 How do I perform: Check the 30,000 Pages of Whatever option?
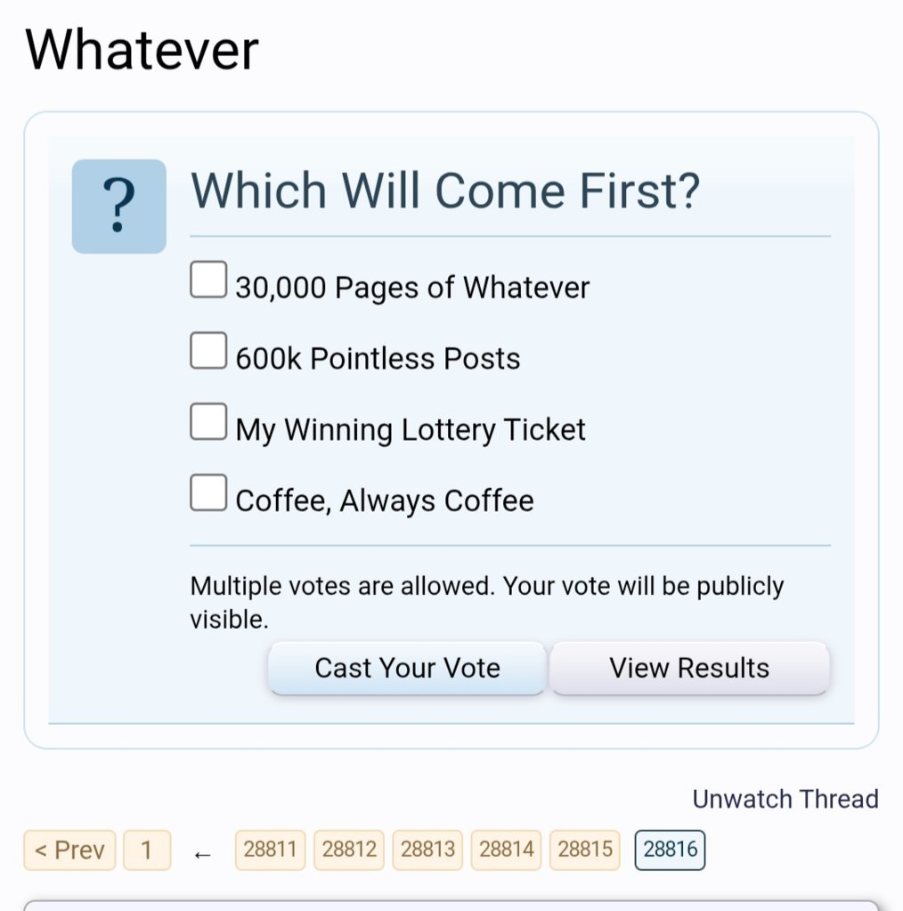[208, 280]
